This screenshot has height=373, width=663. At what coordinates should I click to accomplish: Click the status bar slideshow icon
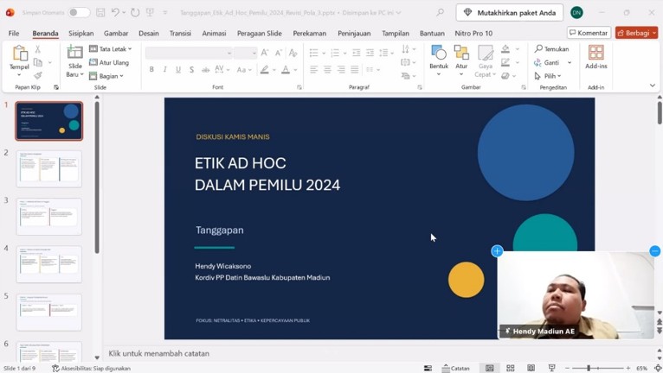click(552, 369)
